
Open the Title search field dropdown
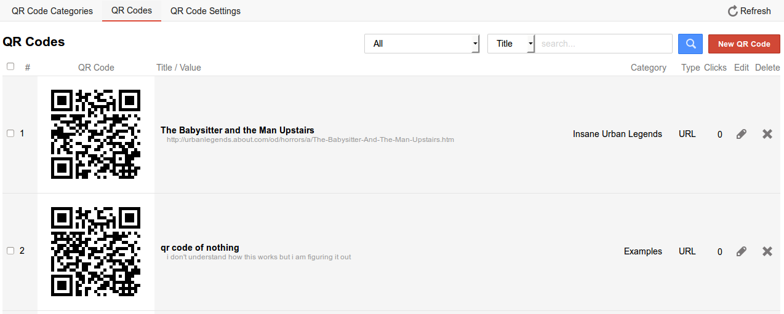tap(511, 44)
